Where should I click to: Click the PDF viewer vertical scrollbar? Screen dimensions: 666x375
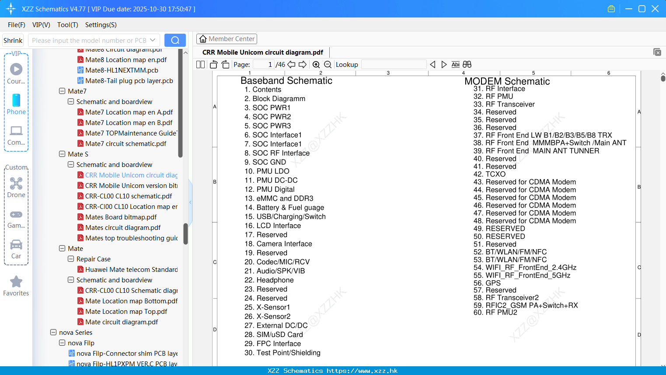point(663,78)
